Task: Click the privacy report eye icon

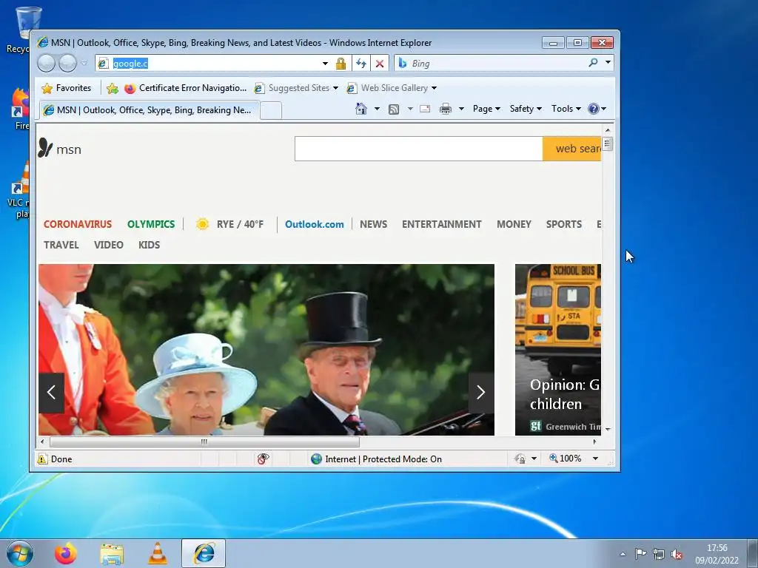Action: pyautogui.click(x=263, y=459)
